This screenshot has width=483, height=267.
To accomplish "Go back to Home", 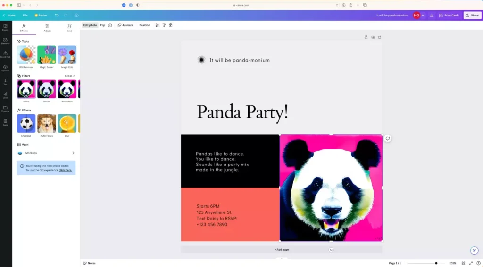I will point(9,15).
